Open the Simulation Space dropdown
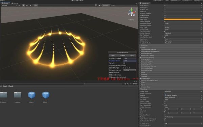The height and width of the screenshot is (127, 203). click(183, 23)
